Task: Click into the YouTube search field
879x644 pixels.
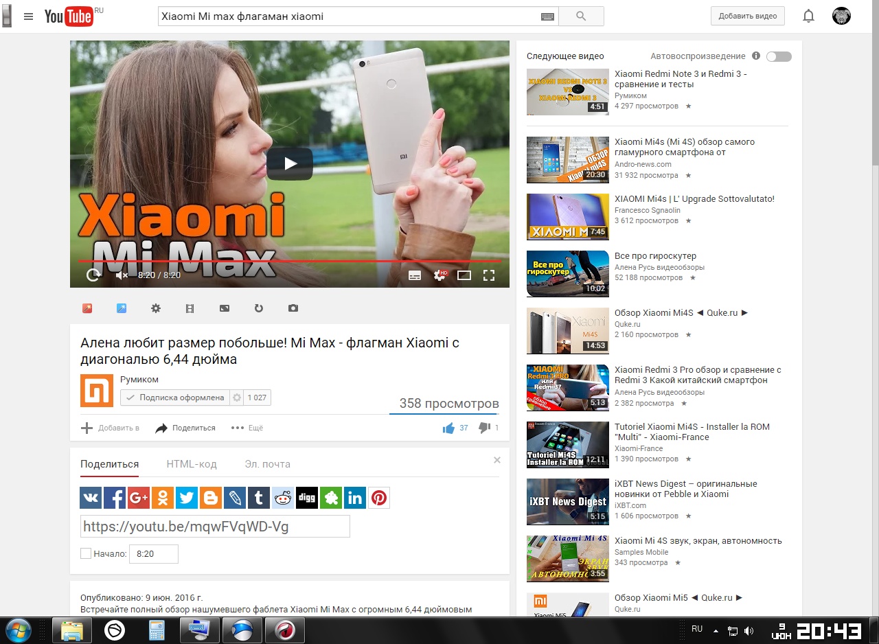Action: tap(350, 16)
